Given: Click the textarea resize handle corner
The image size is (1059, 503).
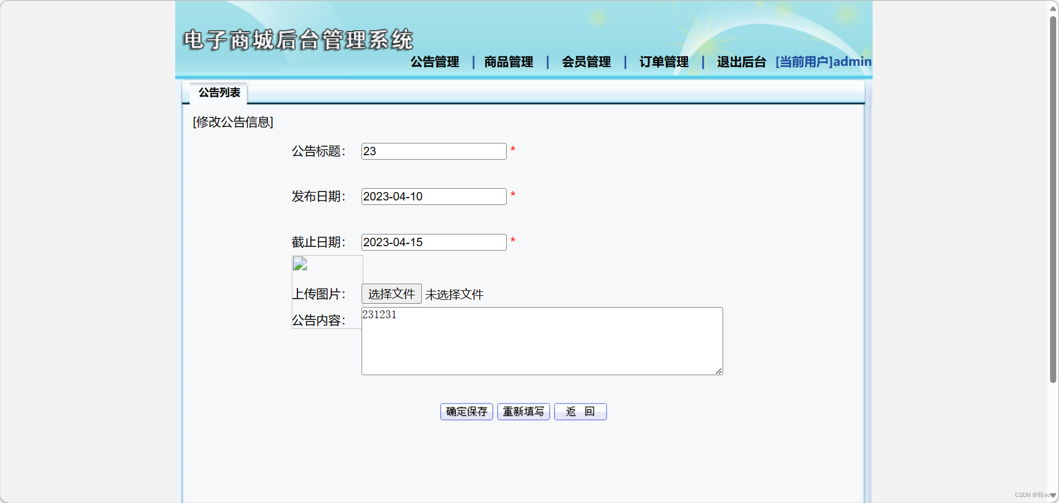Looking at the screenshot, I should (x=719, y=371).
